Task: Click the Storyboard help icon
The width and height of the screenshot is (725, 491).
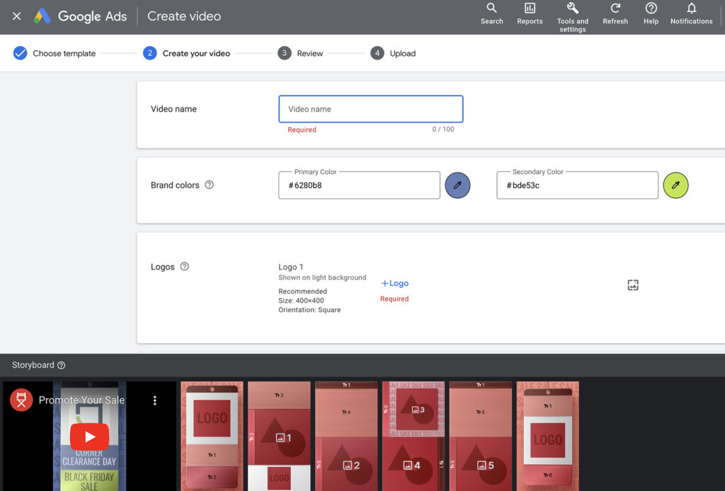Action: tap(61, 365)
